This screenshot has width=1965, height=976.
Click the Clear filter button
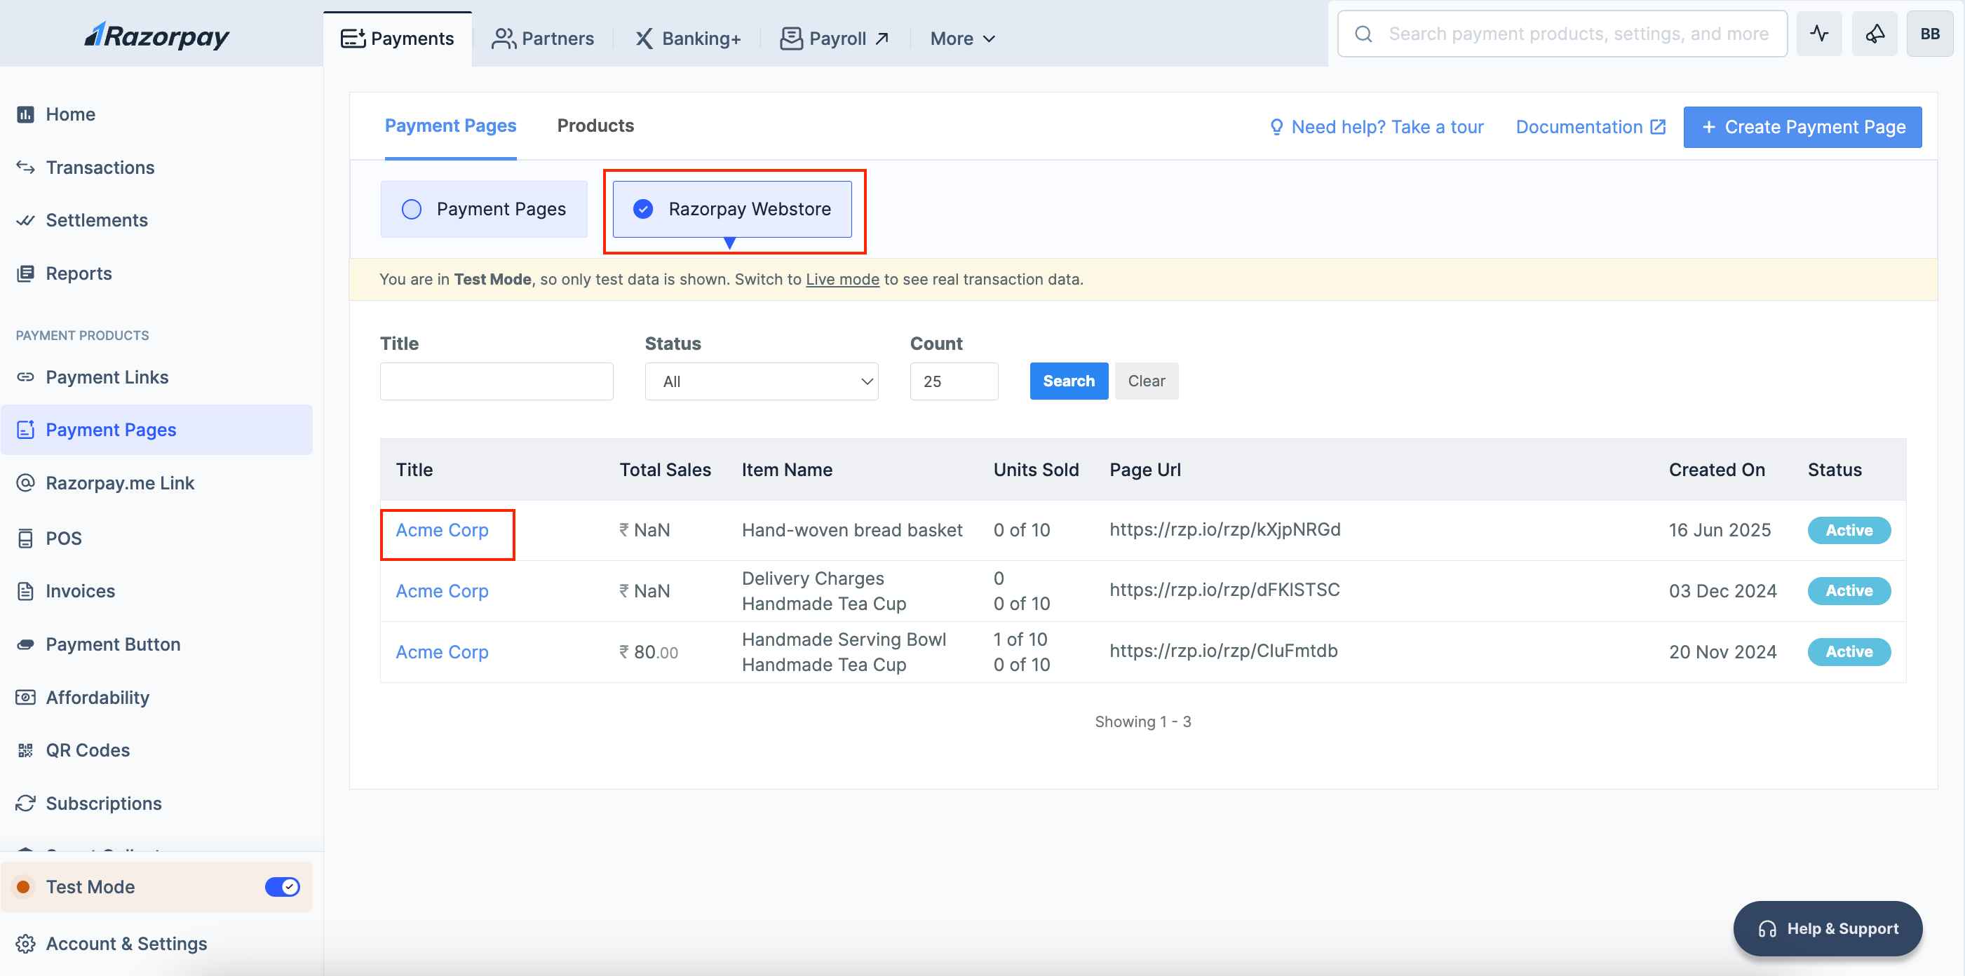click(x=1146, y=381)
